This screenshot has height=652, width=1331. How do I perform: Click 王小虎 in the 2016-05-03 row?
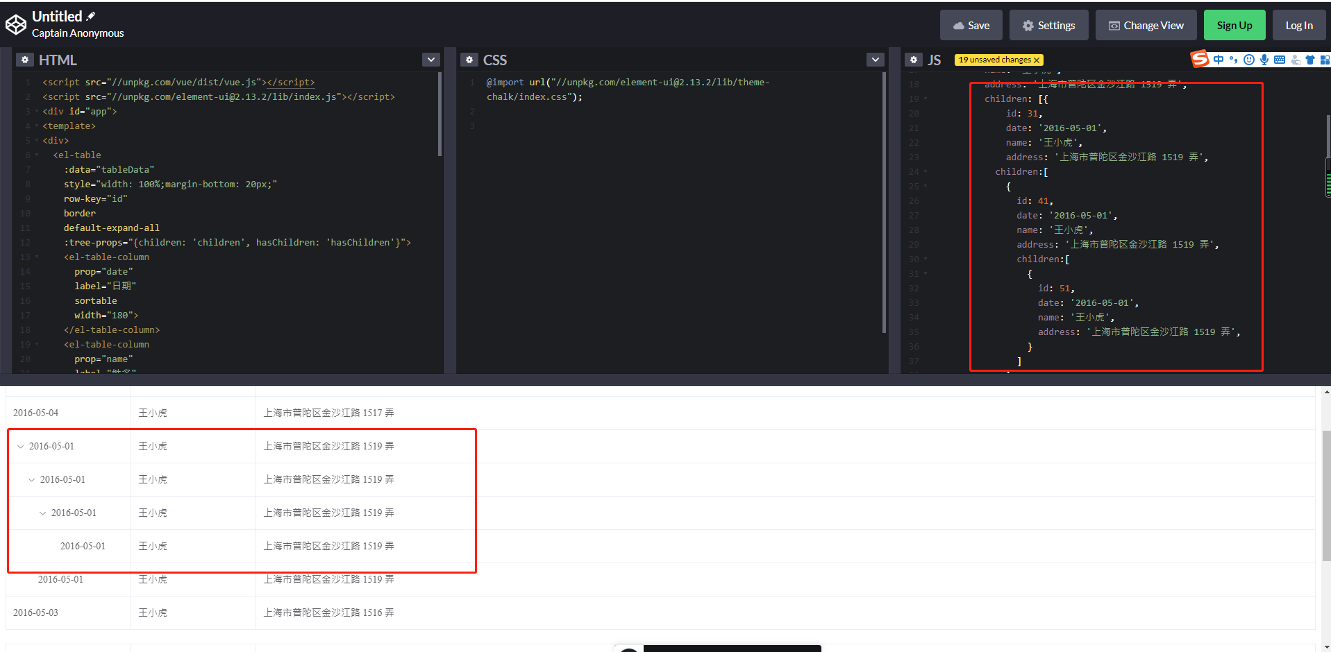click(x=153, y=612)
